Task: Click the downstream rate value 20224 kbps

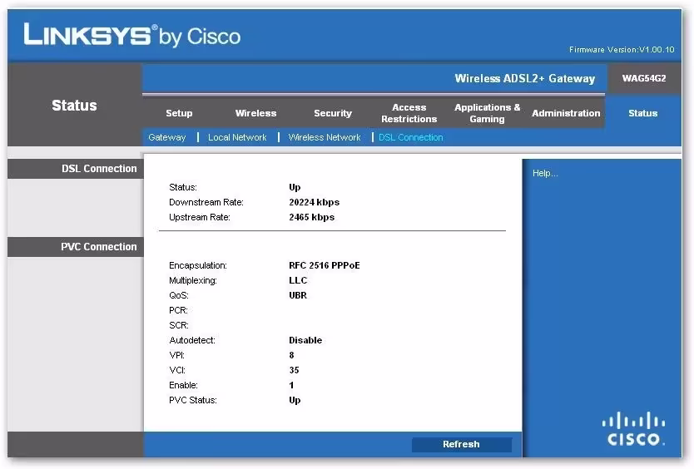Action: click(315, 202)
